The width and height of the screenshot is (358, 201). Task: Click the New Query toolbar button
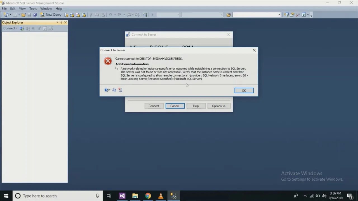click(51, 15)
